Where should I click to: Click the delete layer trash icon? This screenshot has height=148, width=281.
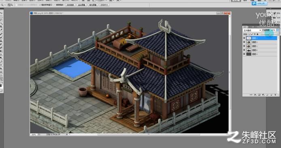point(275,95)
